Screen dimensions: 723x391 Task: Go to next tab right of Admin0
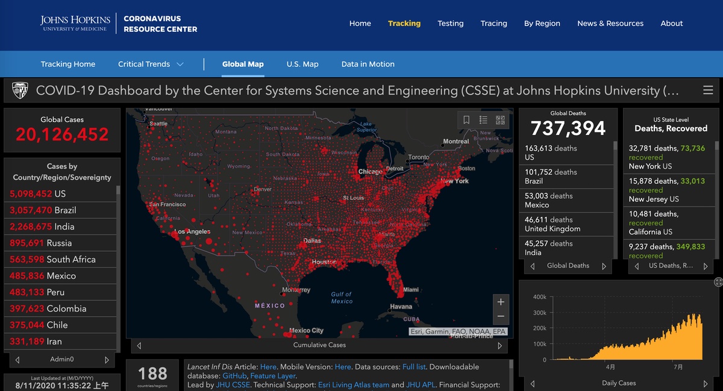pos(107,360)
